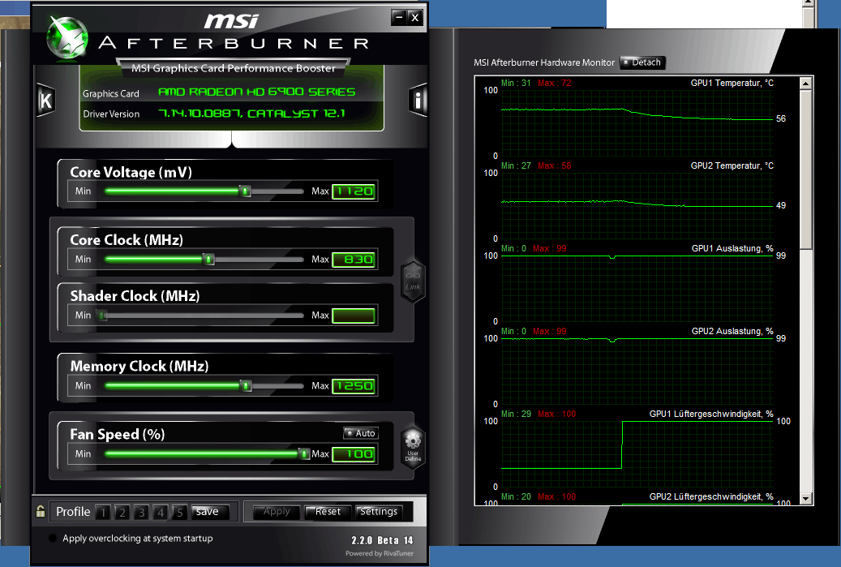The image size is (841, 567).
Task: Select profile slot 2
Action: coord(122,513)
